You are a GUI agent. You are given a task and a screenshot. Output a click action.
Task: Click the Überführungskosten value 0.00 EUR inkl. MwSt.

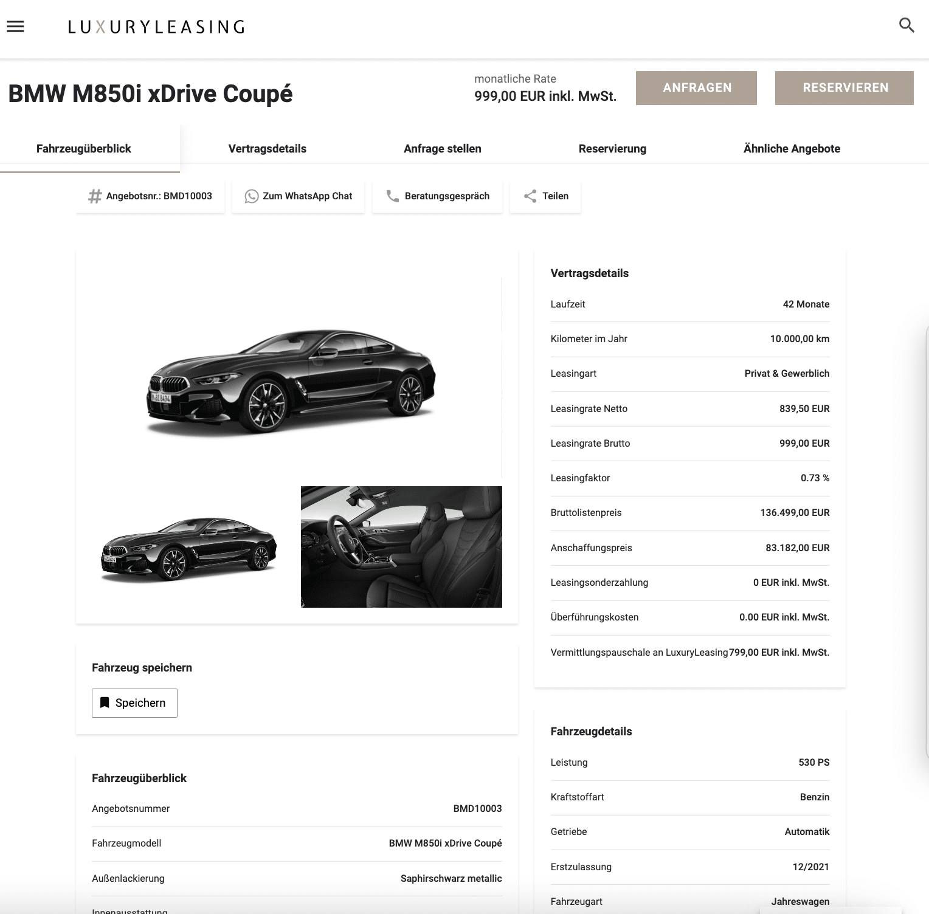click(x=784, y=617)
